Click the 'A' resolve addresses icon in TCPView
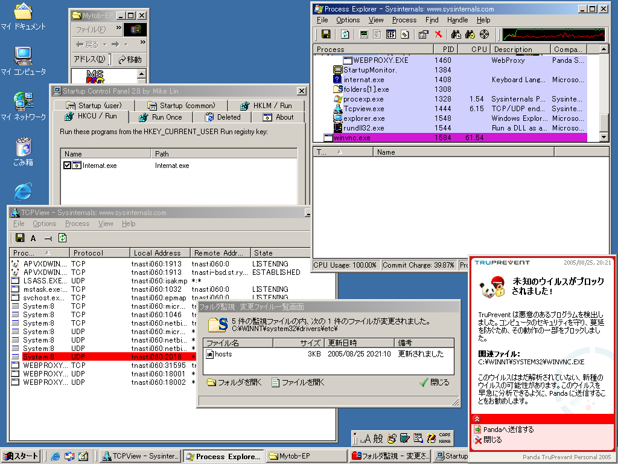The width and height of the screenshot is (618, 464). click(x=34, y=238)
